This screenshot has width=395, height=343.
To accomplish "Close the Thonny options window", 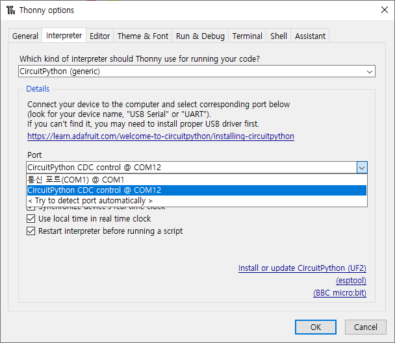I will pos(385,10).
